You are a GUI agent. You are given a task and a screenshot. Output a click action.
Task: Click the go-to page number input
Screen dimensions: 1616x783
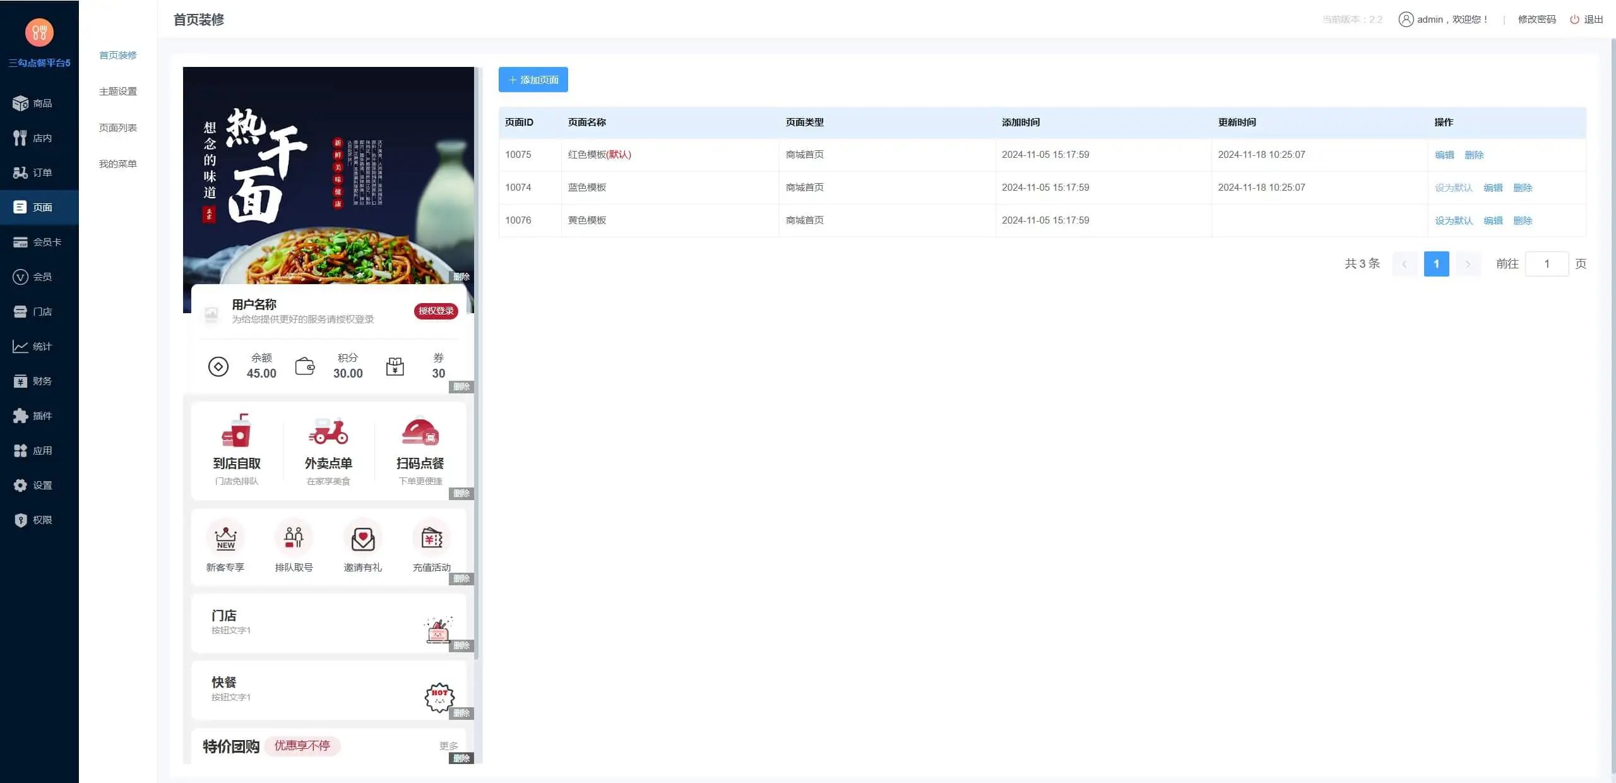[1547, 264]
